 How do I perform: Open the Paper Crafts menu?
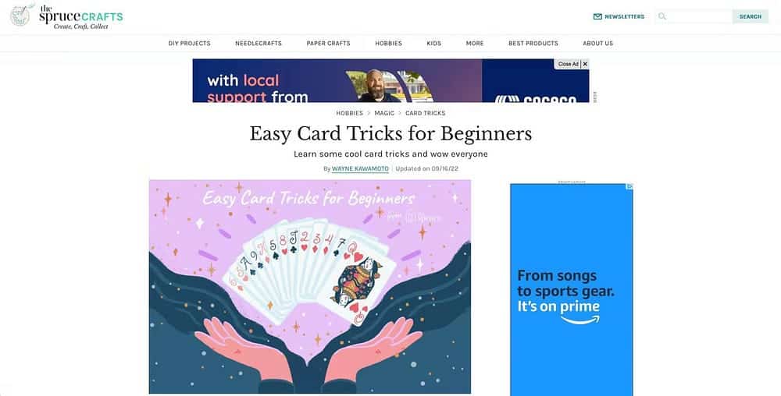(328, 43)
